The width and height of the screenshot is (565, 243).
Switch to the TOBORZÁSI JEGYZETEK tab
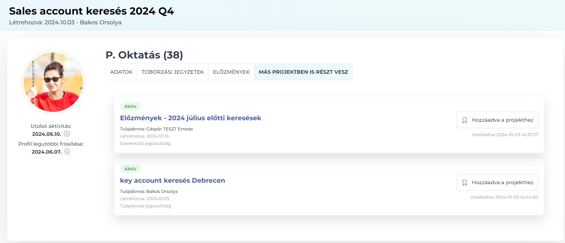(173, 72)
